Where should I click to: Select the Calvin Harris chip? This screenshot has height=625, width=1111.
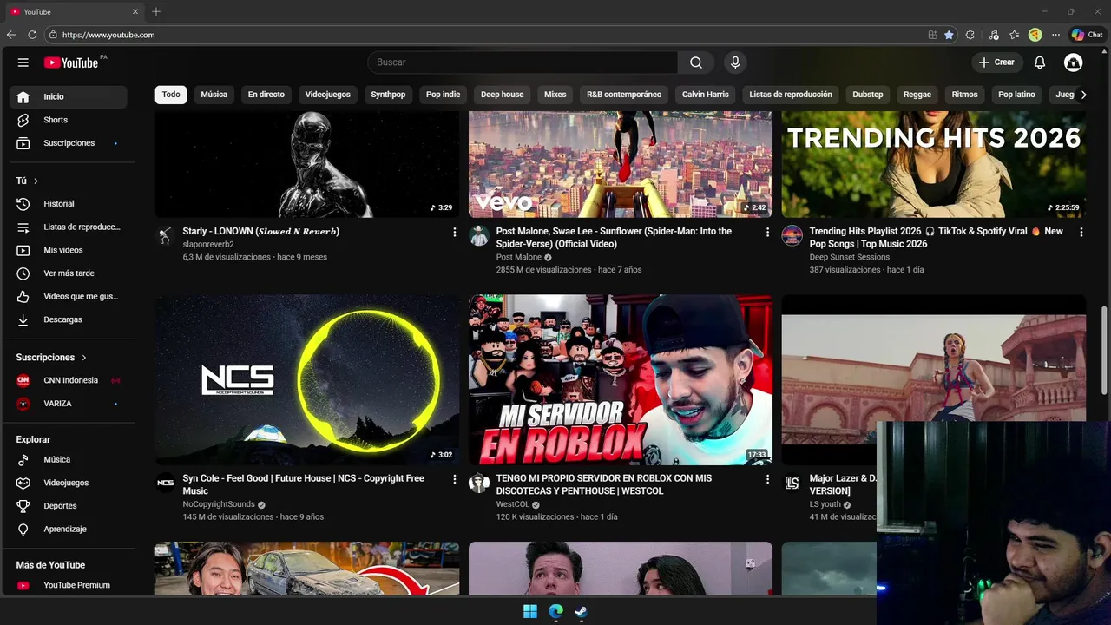706,95
